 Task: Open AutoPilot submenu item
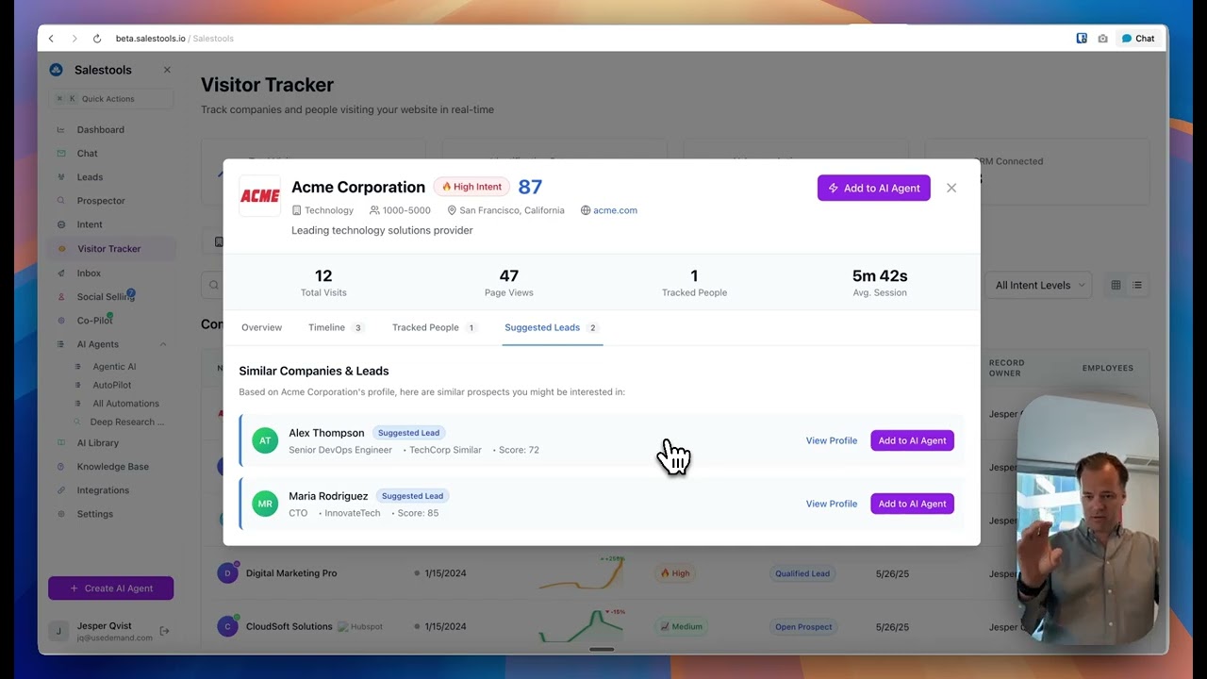(x=111, y=385)
